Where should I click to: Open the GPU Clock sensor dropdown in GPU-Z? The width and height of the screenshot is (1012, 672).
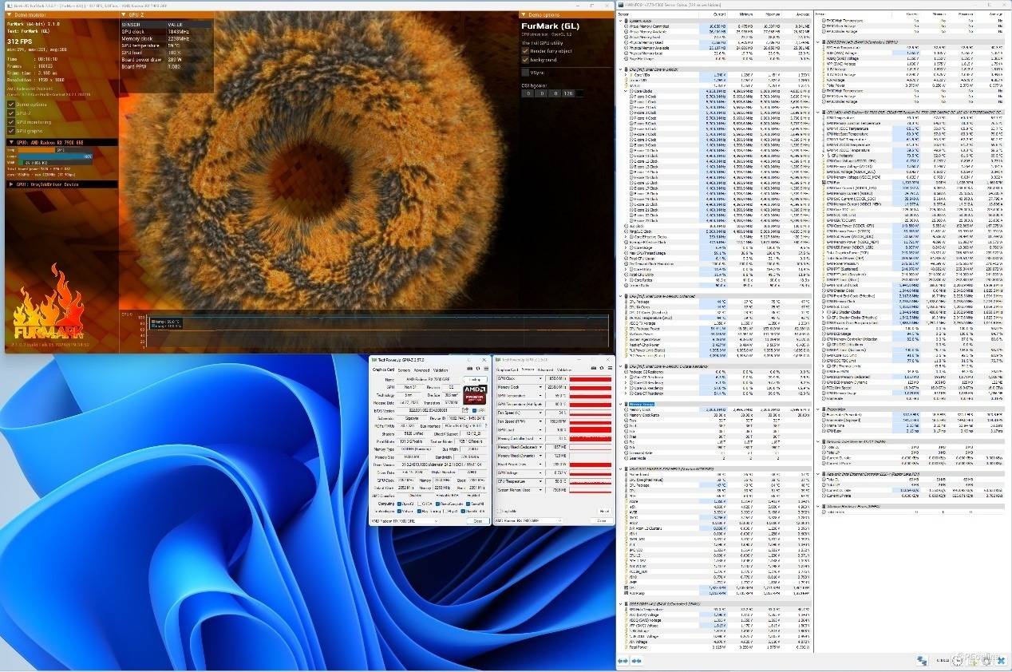pos(540,378)
